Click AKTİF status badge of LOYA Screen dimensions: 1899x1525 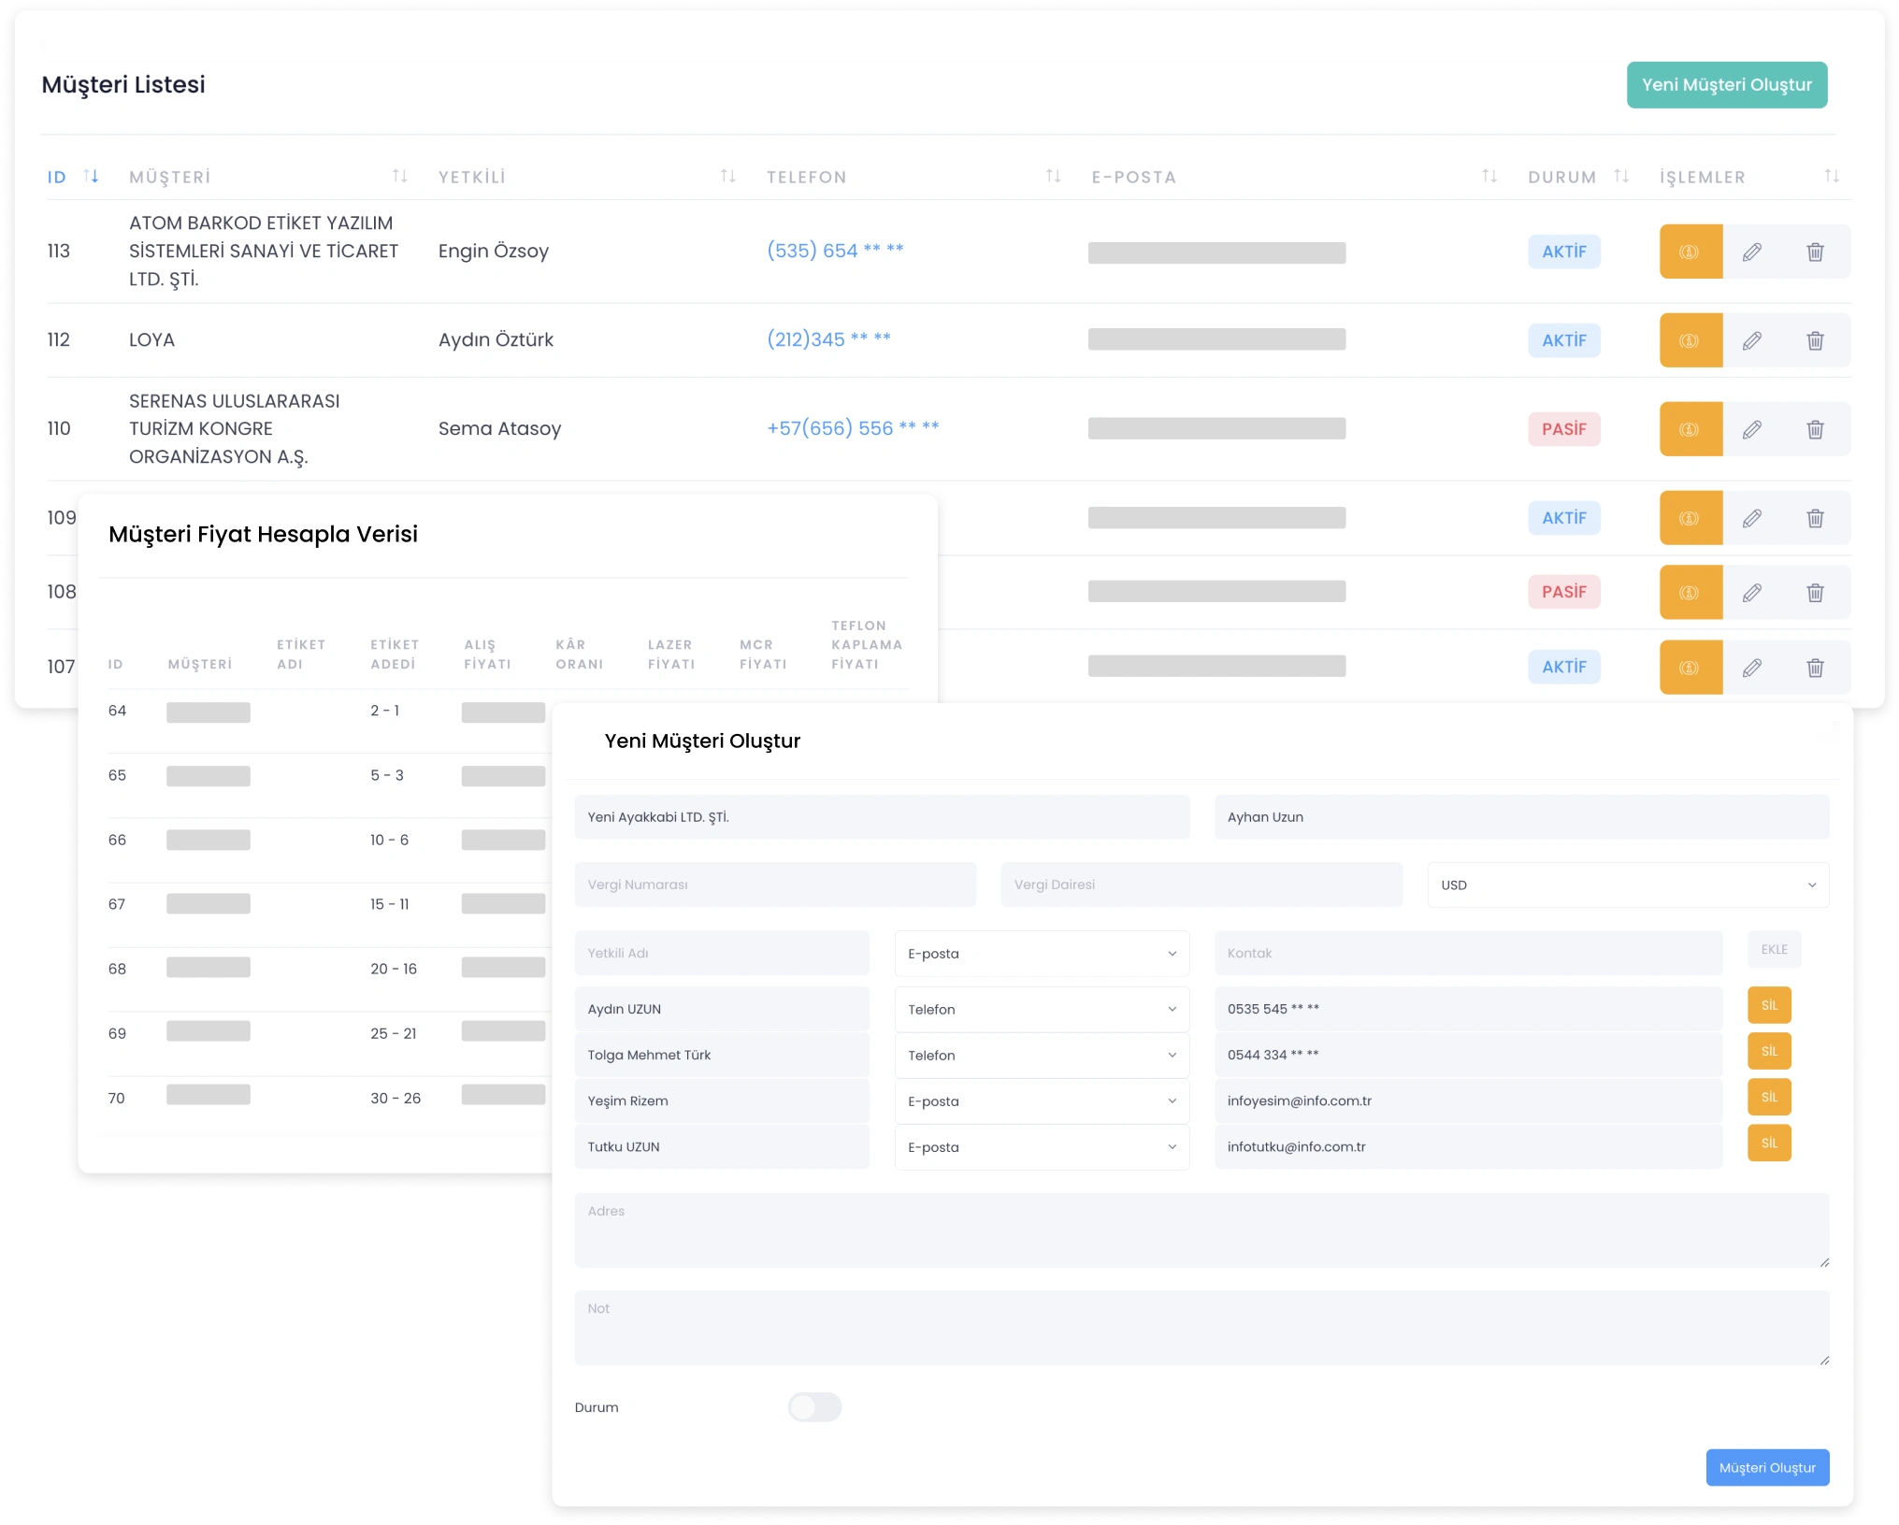point(1564,340)
